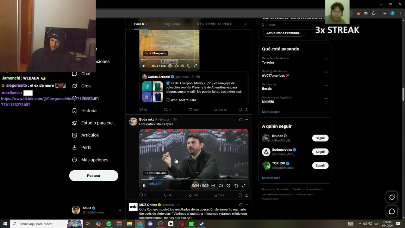Open the Torreira trending topic

coord(268,62)
